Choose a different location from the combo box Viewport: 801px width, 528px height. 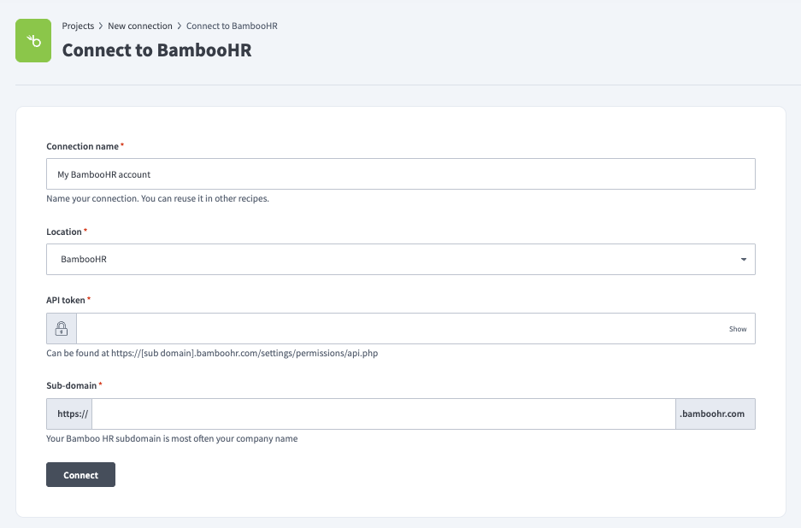(x=401, y=259)
